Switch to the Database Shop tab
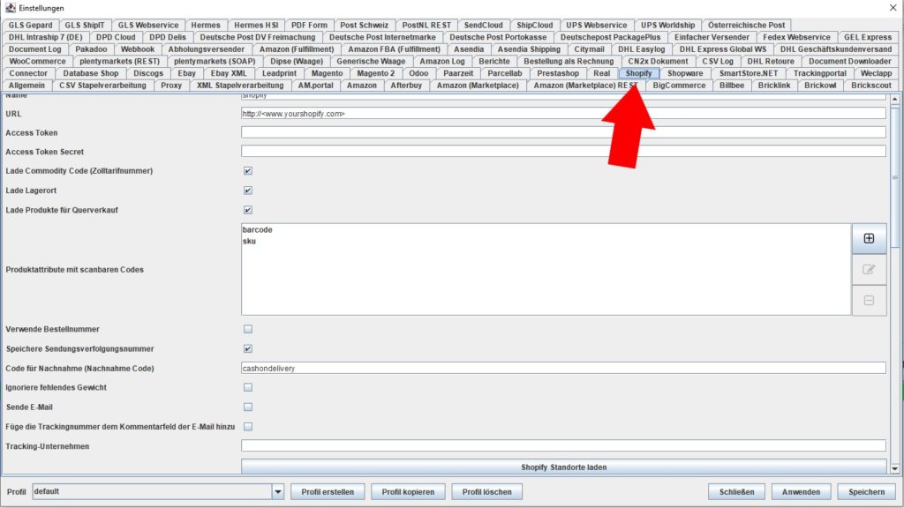This screenshot has width=904, height=508. tap(91, 73)
